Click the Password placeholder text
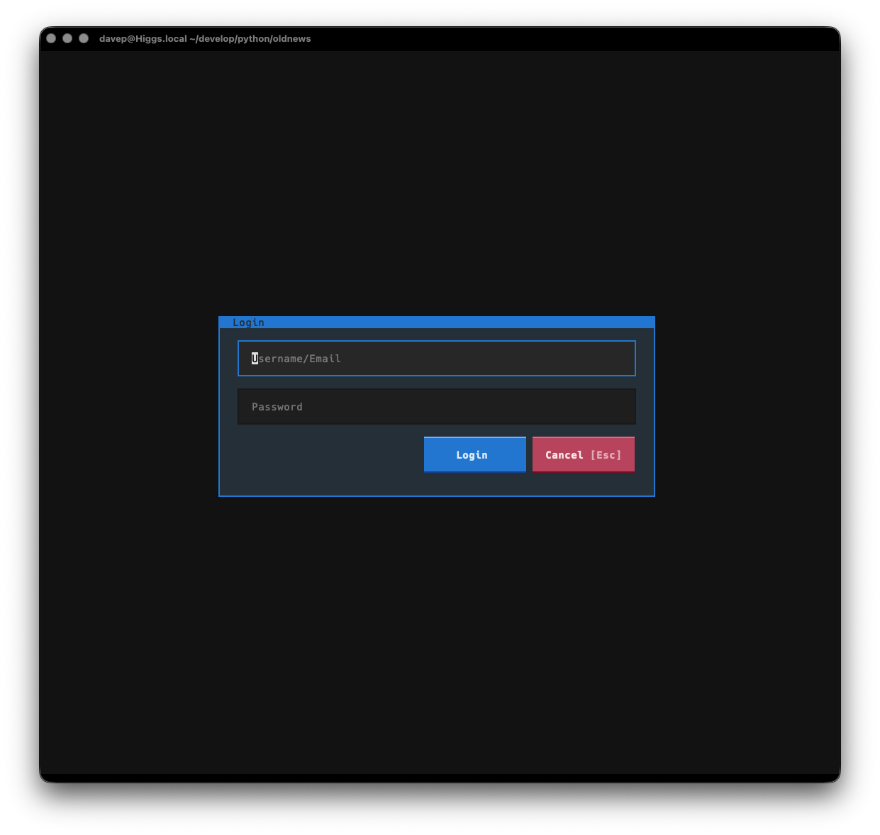The image size is (880, 835). point(277,406)
